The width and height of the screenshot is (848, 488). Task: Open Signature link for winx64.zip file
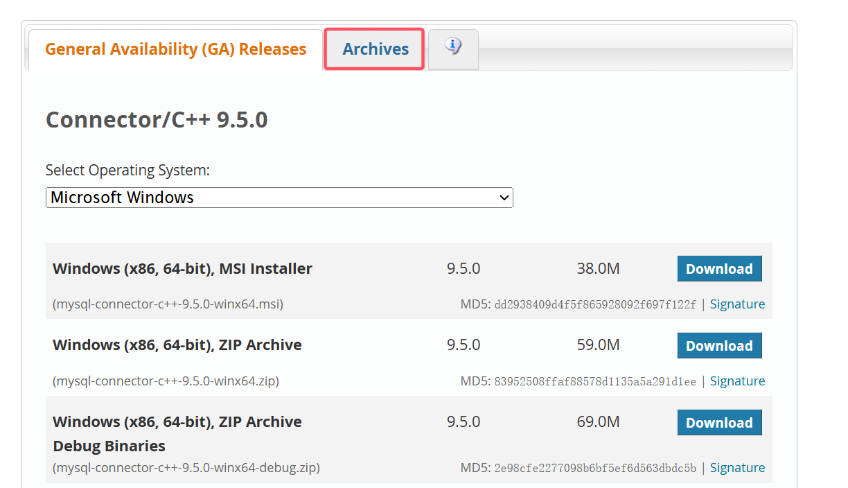[737, 381]
